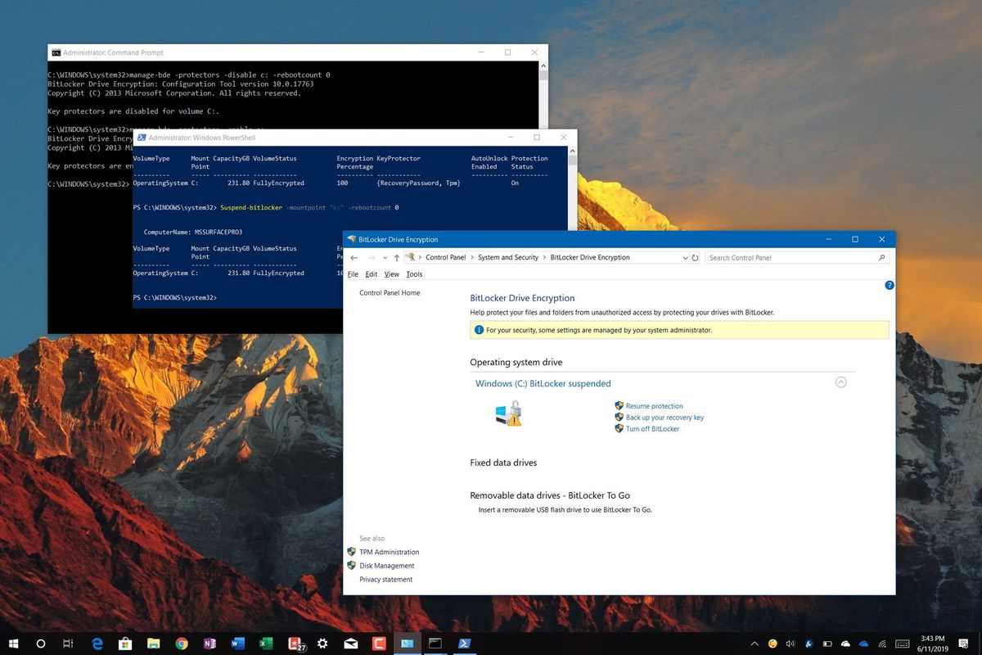Open Disk Management under See also
982x655 pixels.
[386, 565]
